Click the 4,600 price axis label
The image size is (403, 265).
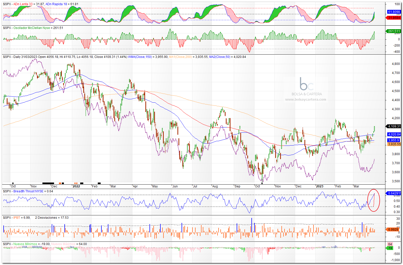396,82
